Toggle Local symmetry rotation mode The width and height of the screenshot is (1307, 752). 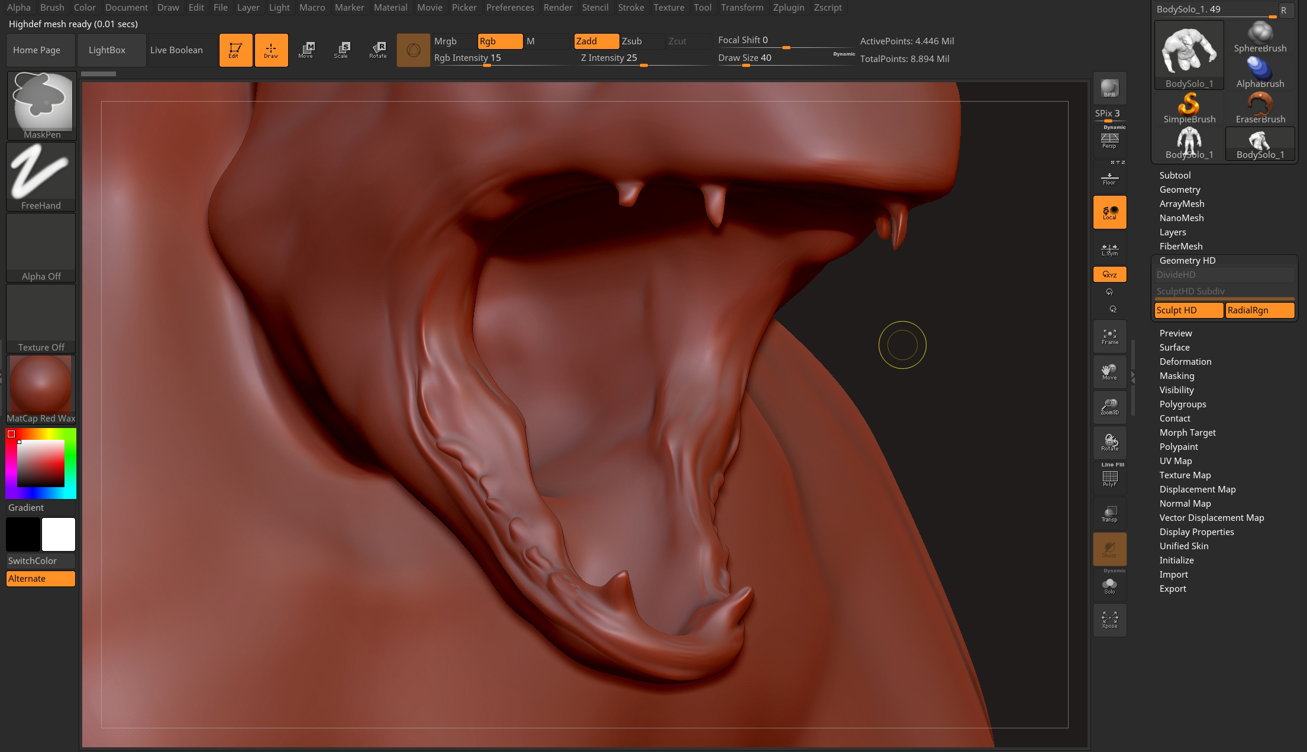pyautogui.click(x=1109, y=212)
